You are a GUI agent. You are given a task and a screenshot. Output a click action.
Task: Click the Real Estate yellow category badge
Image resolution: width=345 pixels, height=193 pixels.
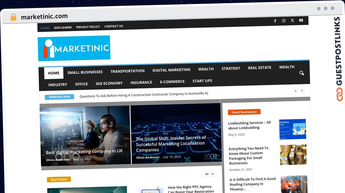pyautogui.click(x=59, y=179)
